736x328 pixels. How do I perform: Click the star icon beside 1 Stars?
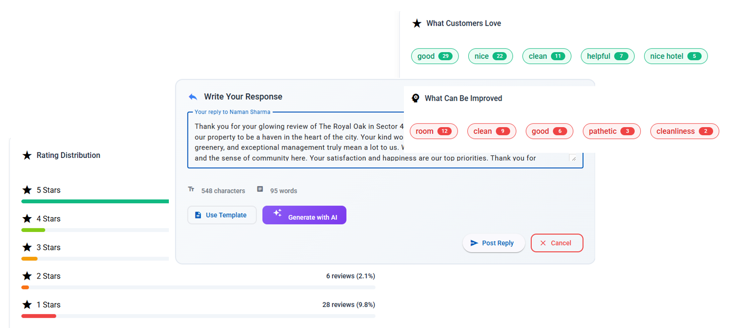27,305
